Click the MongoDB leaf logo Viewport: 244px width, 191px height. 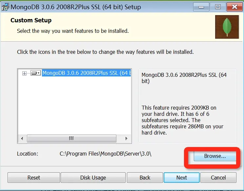coord(227,27)
